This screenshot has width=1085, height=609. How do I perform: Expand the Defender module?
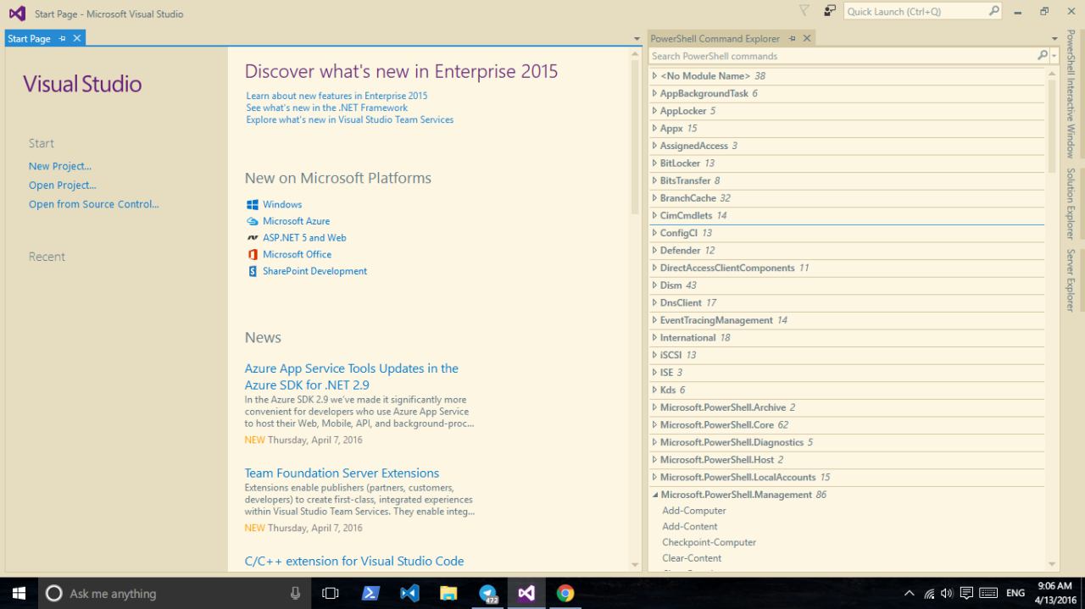point(654,250)
